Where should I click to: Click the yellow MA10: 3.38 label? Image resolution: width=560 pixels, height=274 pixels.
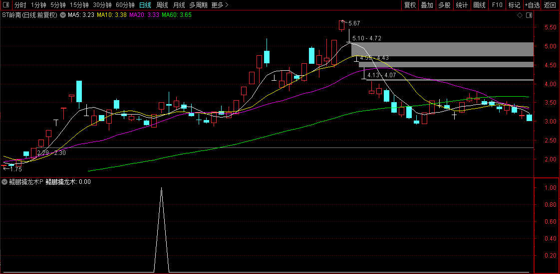(112, 15)
